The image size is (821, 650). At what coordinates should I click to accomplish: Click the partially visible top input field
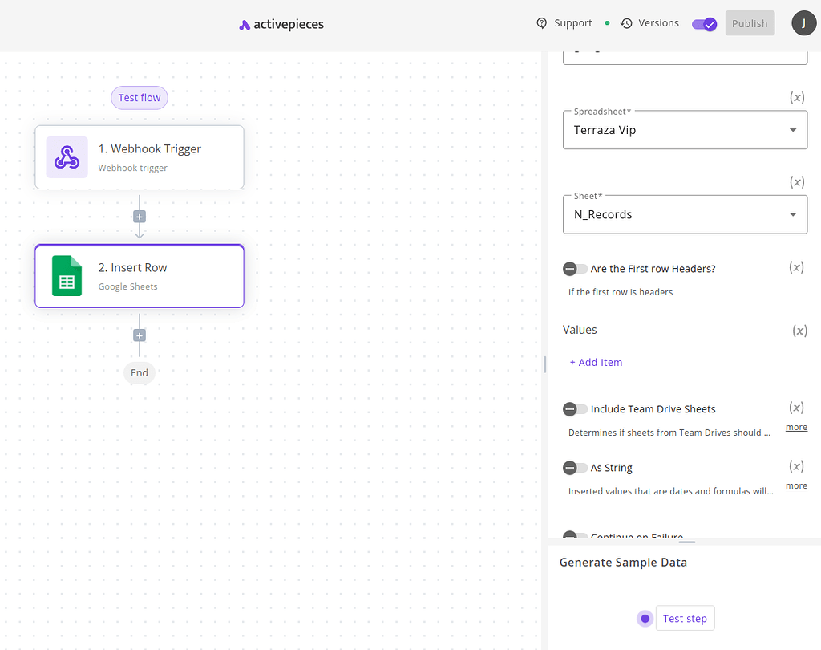coord(685,57)
